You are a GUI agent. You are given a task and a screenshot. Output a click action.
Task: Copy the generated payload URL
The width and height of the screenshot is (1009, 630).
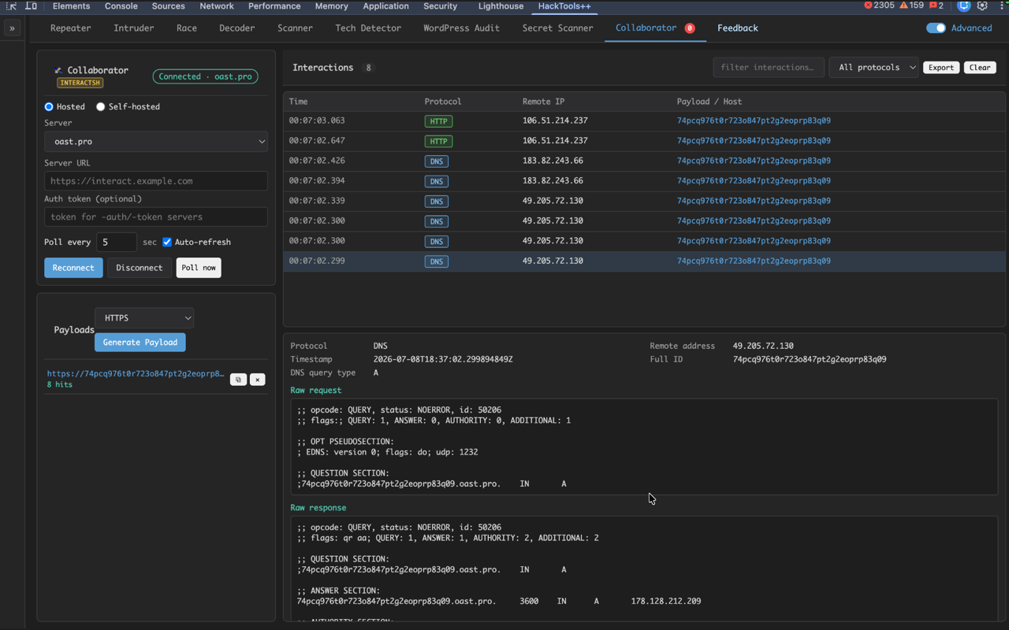tap(238, 380)
